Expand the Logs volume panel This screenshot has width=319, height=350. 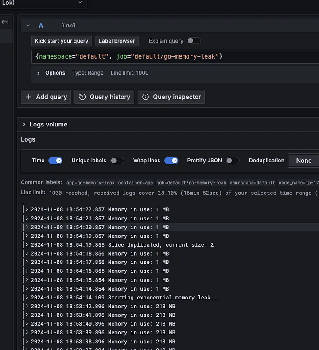point(24,125)
